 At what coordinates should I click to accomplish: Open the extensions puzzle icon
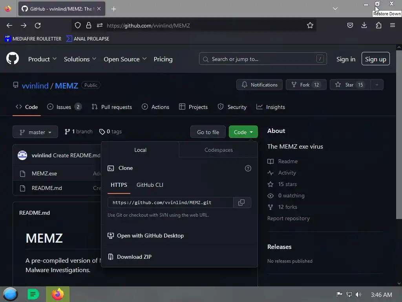coord(378,25)
